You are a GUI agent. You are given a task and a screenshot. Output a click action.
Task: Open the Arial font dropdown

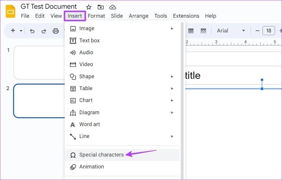click(x=231, y=31)
